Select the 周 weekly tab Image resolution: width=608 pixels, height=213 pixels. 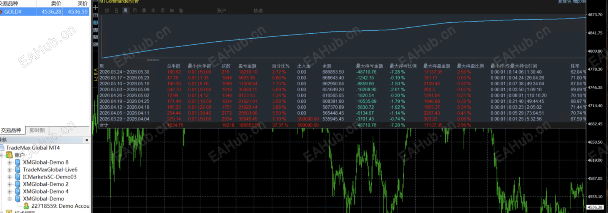[x=125, y=11]
